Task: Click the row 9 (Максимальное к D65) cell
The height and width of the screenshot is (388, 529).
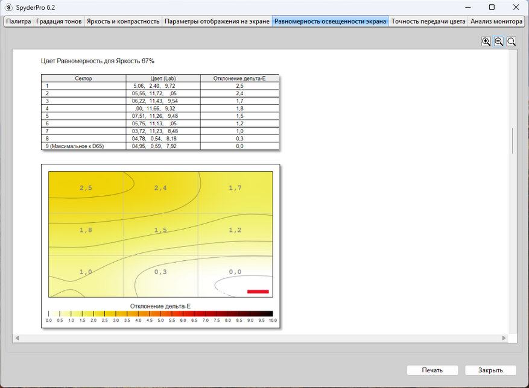Action: click(x=83, y=146)
